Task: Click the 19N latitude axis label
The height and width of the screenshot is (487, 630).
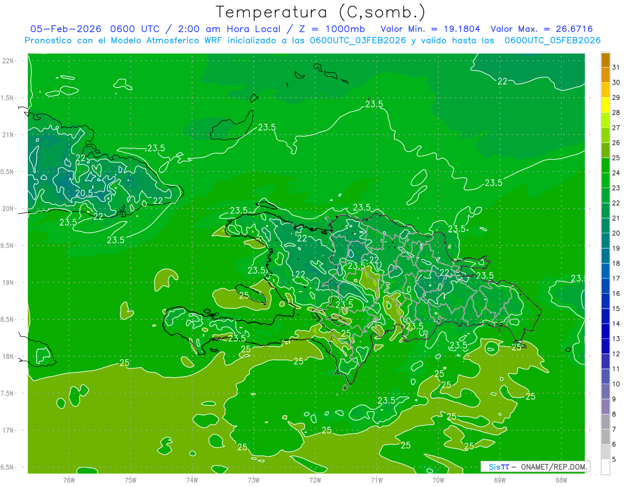Action: [x=9, y=282]
